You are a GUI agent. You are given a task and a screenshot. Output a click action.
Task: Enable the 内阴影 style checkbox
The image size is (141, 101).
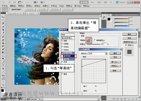coord(62,44)
